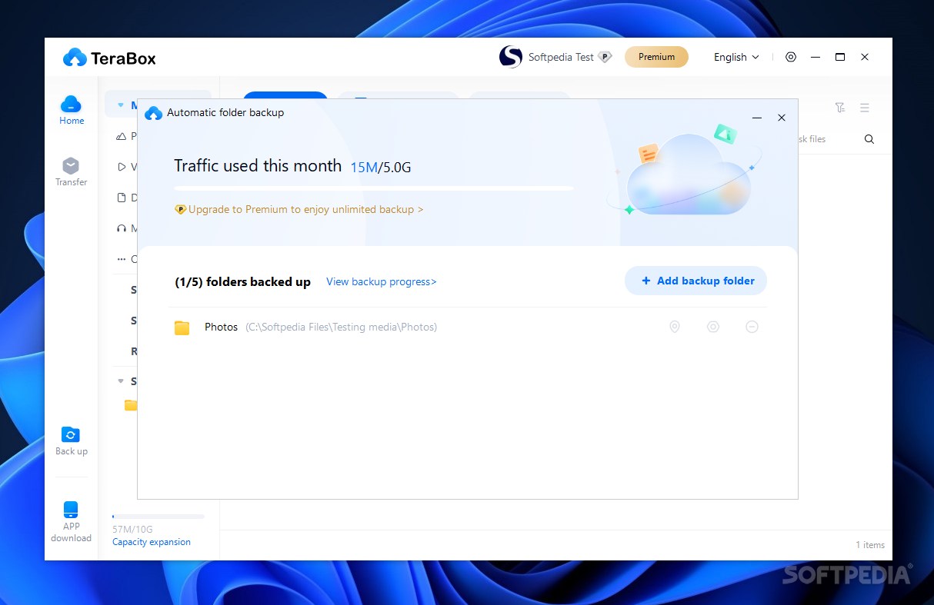Screen dimensions: 934x605
Task: Click the Softpedia Test username
Action: tap(561, 57)
